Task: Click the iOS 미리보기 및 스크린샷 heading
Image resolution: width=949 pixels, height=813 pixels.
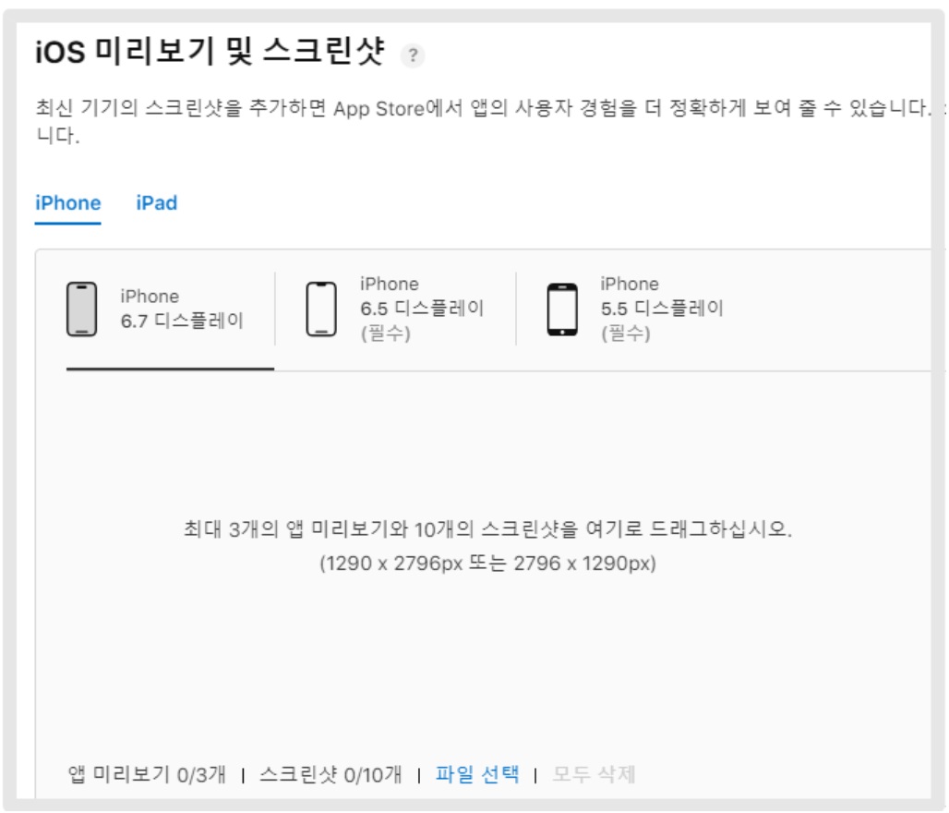Action: [210, 51]
